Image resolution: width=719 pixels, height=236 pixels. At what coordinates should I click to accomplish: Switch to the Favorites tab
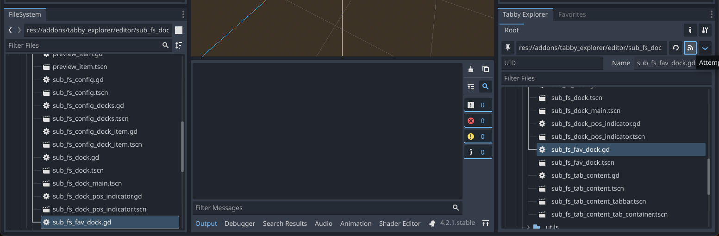pos(572,14)
